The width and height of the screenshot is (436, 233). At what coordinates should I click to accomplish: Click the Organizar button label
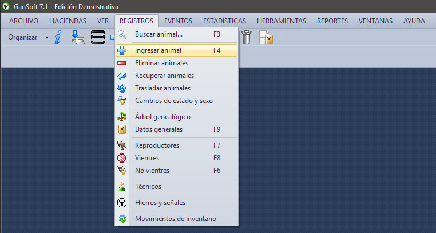point(22,37)
